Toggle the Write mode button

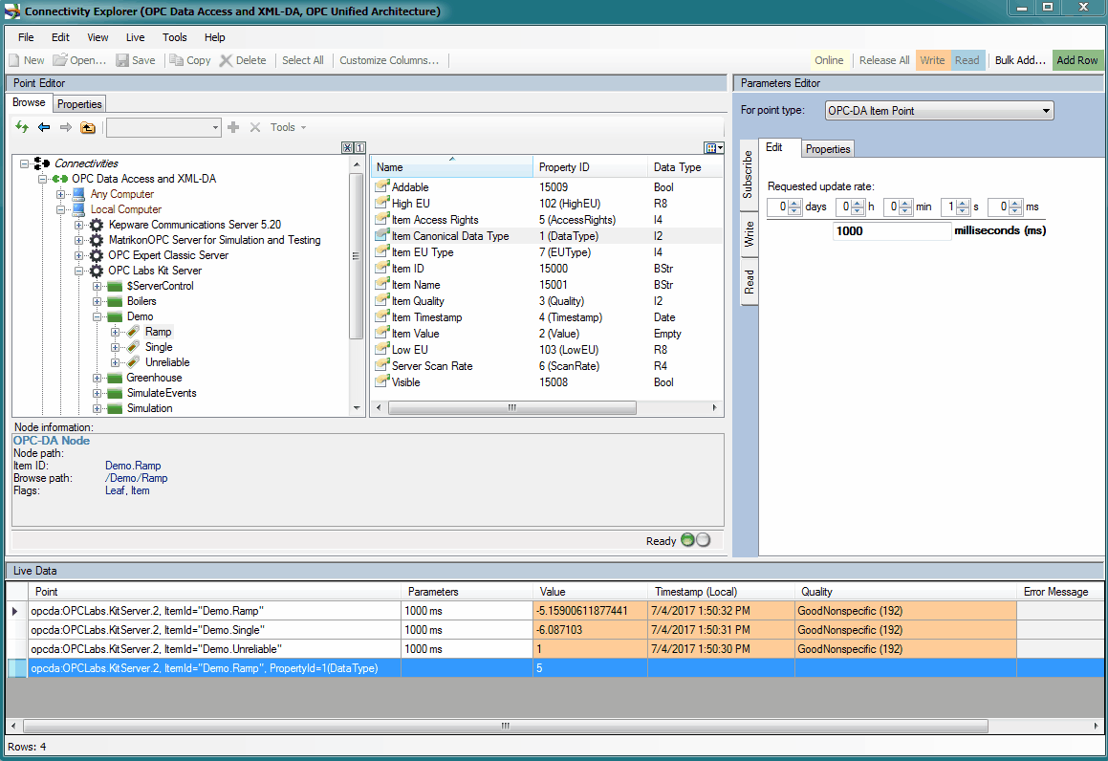[x=932, y=60]
